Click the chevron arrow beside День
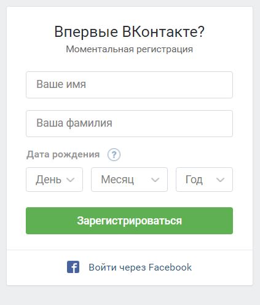This screenshot has width=260, height=305. [x=71, y=180]
